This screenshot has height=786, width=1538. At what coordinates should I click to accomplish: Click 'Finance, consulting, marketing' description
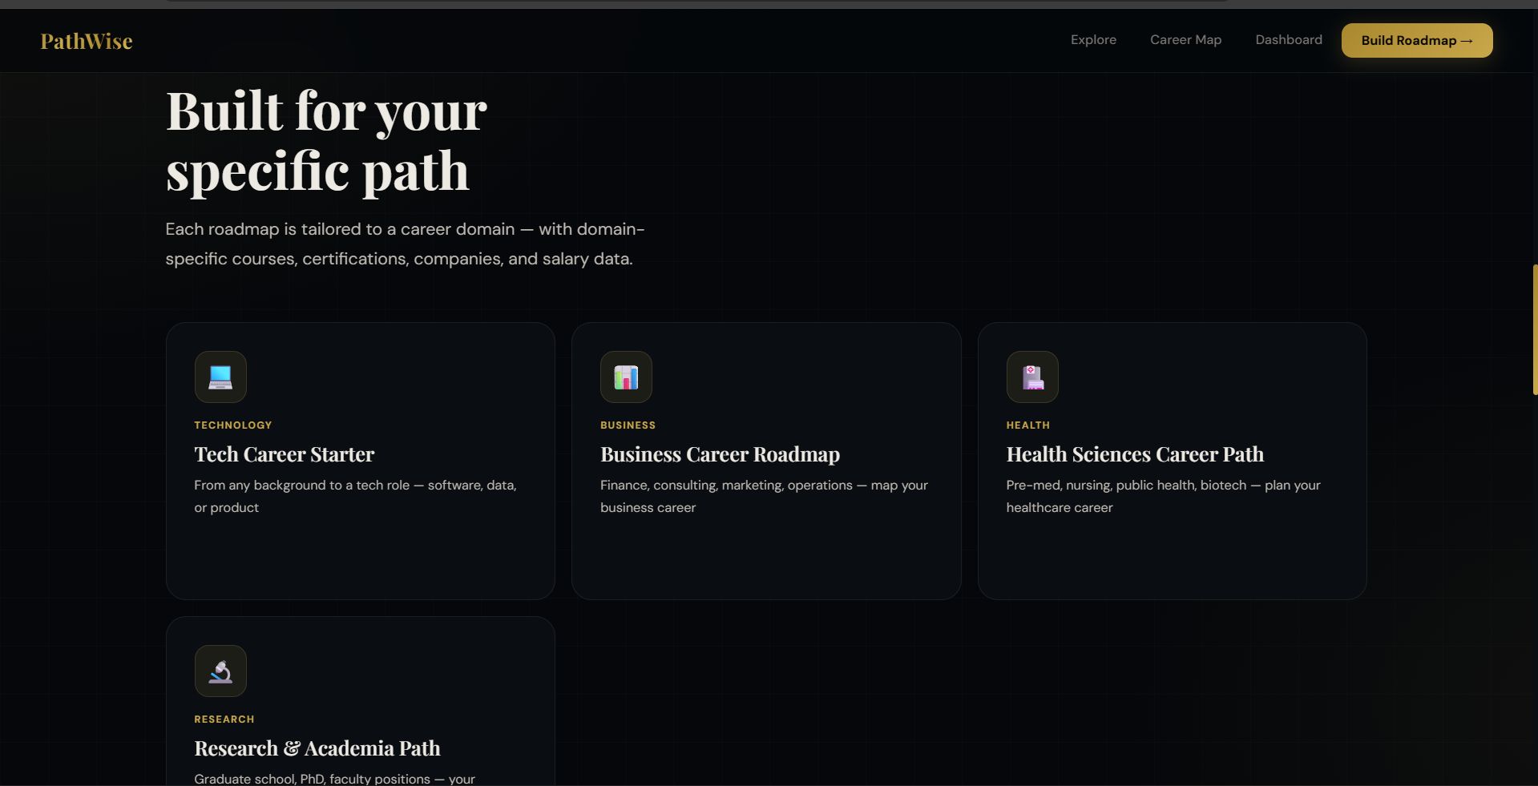coord(764,496)
